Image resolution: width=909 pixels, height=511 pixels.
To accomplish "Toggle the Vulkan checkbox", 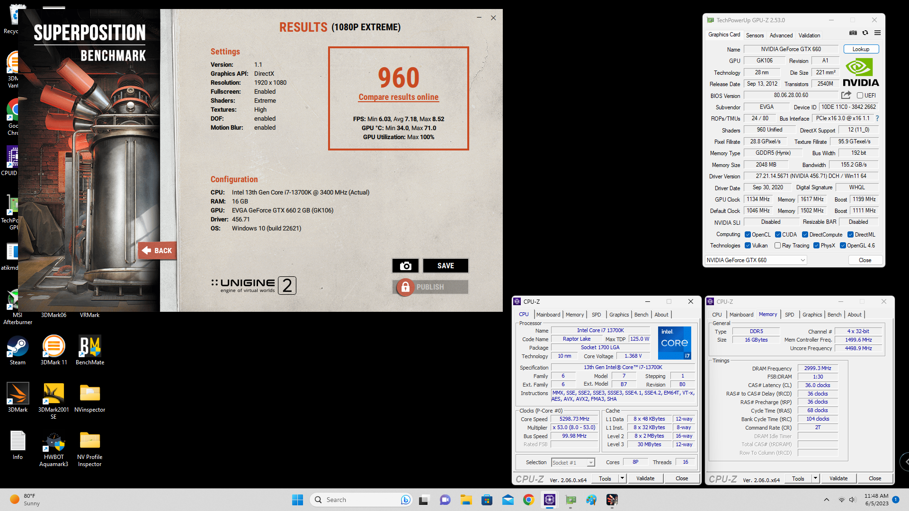I will 748,246.
